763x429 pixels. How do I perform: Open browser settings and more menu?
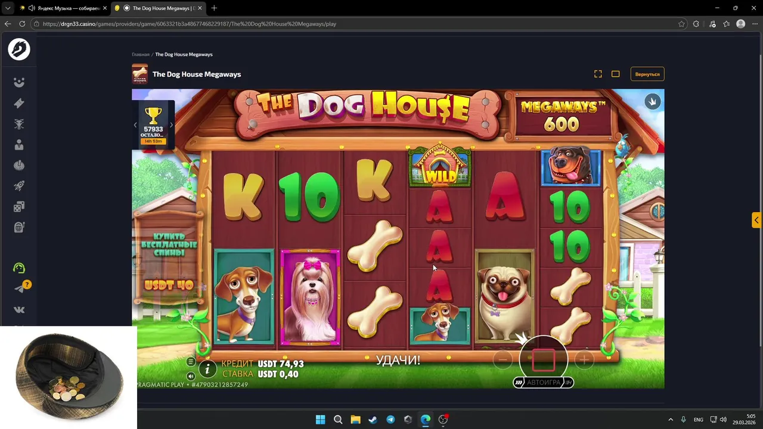[x=755, y=24]
